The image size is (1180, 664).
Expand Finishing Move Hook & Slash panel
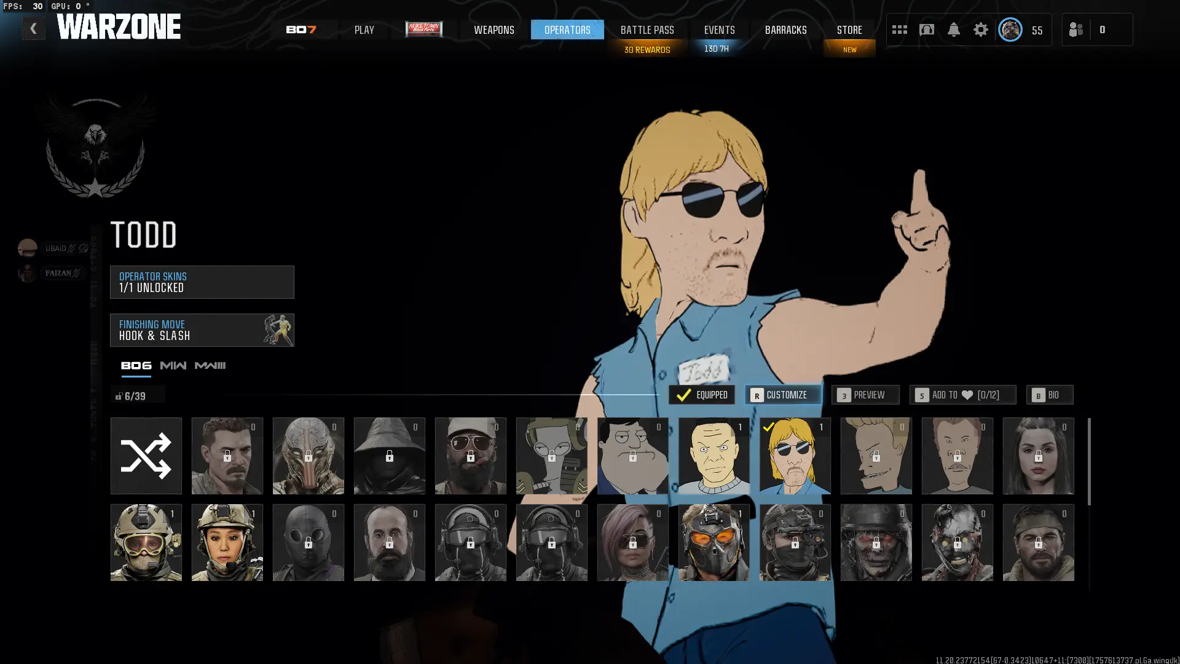[x=202, y=330]
